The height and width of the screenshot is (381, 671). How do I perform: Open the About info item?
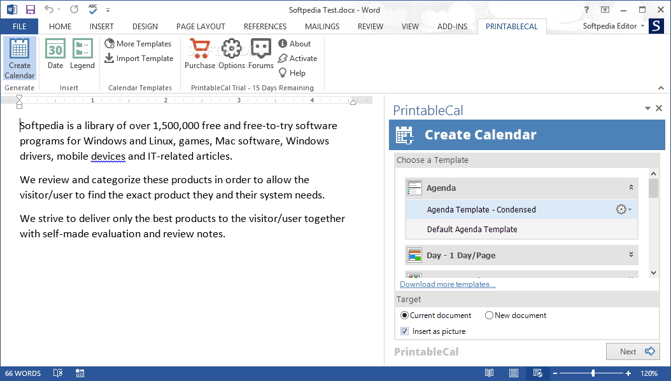click(294, 44)
